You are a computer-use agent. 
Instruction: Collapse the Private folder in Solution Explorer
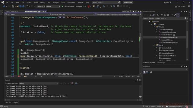pyautogui.click(x=154, y=27)
